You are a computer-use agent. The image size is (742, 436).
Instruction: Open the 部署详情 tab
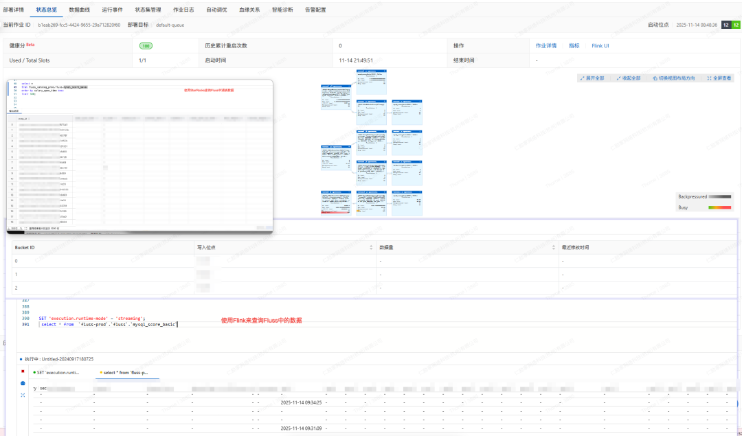(x=13, y=10)
